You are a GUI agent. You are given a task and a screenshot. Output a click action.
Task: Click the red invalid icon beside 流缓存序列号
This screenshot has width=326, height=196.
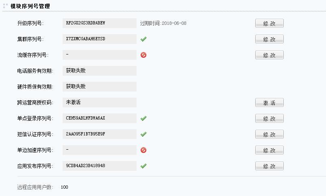pyautogui.click(x=143, y=55)
